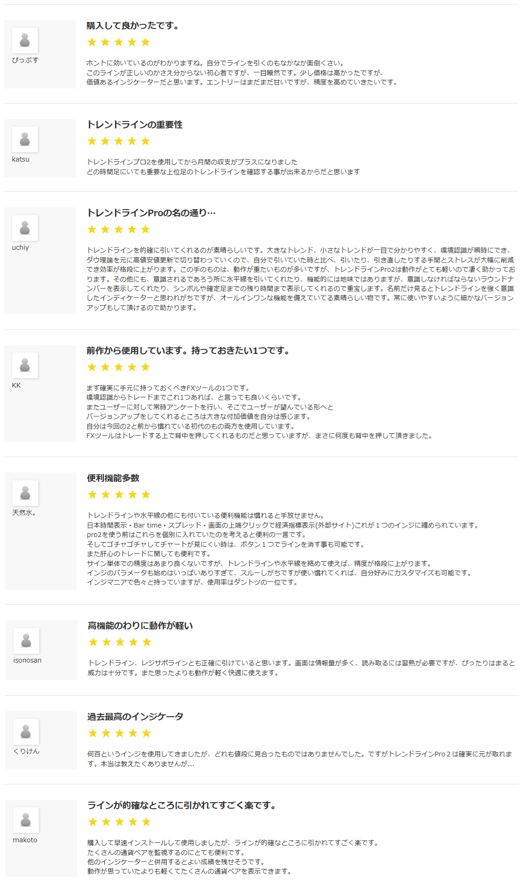Select くりけん's avatar icon

tap(26, 732)
